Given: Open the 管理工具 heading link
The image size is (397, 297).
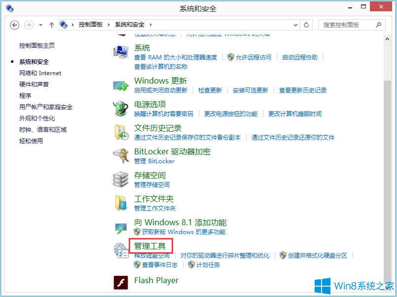Looking at the screenshot, I should click(150, 245).
